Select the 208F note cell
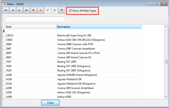The width and height of the screenshot is (169, 108). point(31,49)
